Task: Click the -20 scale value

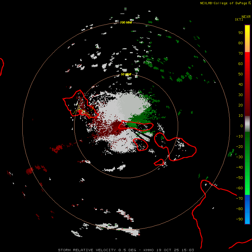Action: coord(239,147)
